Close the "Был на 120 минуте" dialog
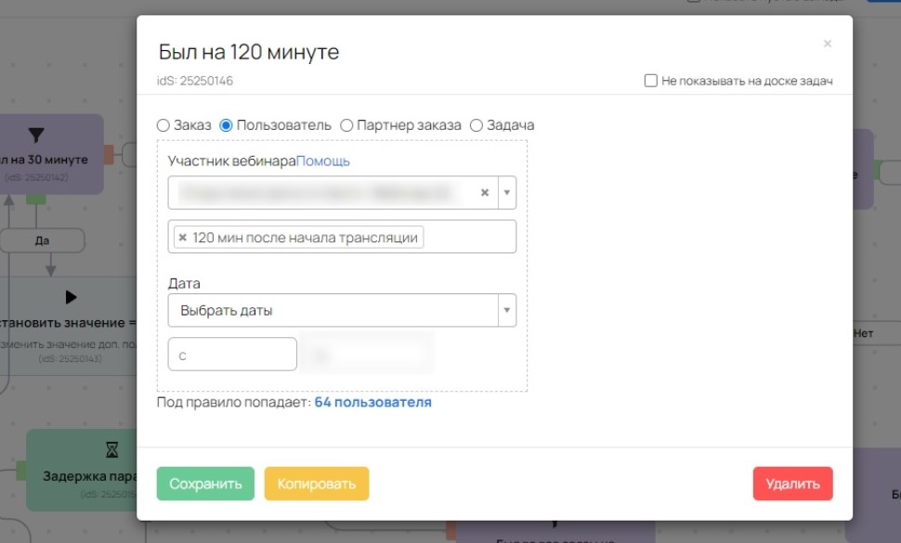 tap(827, 44)
